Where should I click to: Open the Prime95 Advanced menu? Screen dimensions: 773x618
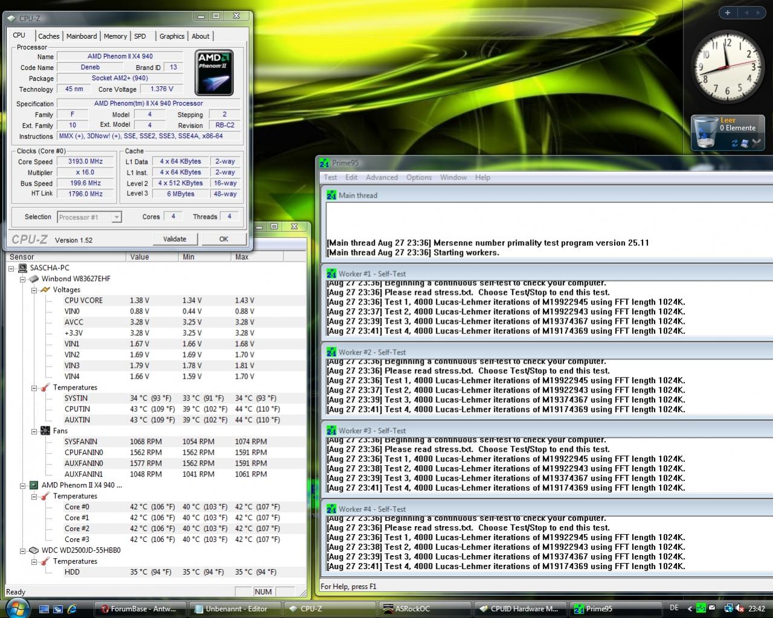[382, 178]
